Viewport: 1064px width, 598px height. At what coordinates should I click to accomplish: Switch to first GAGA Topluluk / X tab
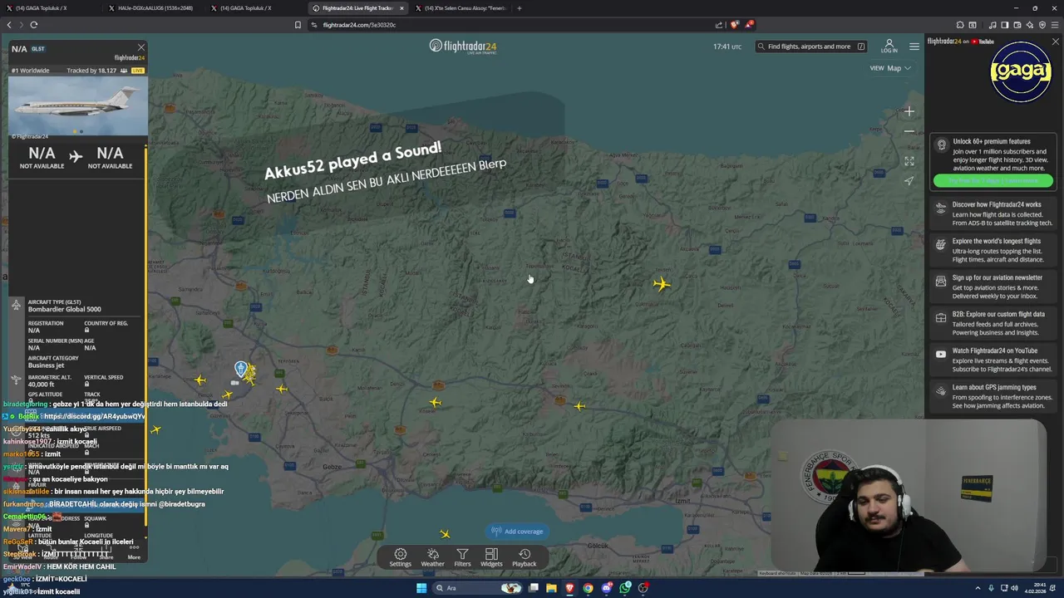pyautogui.click(x=50, y=8)
